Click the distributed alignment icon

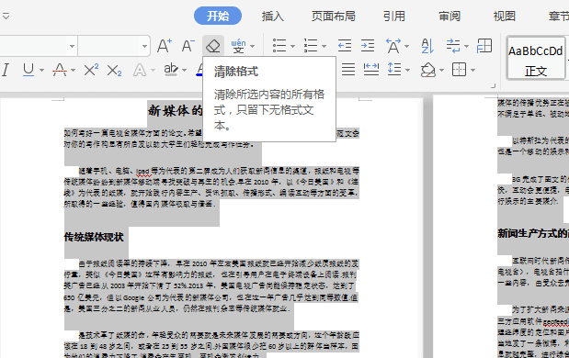click(x=370, y=69)
